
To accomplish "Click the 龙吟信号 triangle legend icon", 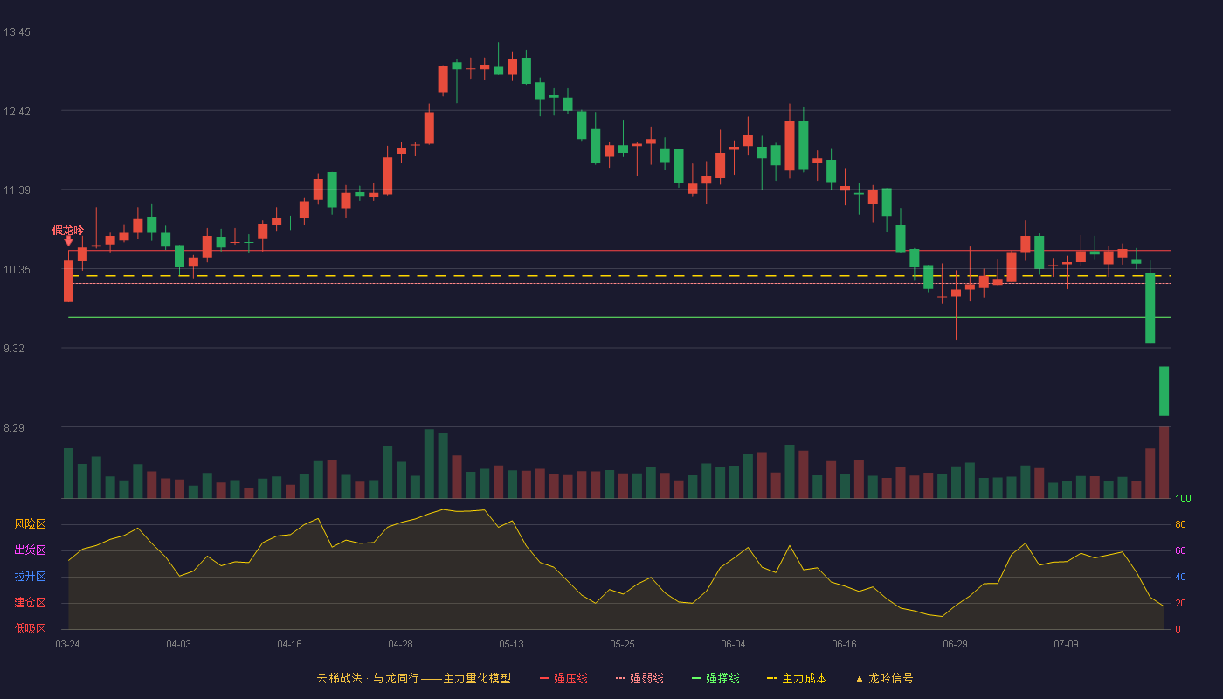I will click(x=859, y=679).
